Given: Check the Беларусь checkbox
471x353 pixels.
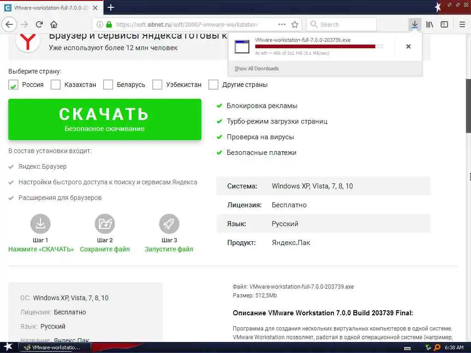Looking at the screenshot, I should coord(108,85).
